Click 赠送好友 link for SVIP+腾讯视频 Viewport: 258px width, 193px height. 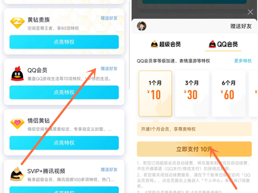[x=109, y=169]
